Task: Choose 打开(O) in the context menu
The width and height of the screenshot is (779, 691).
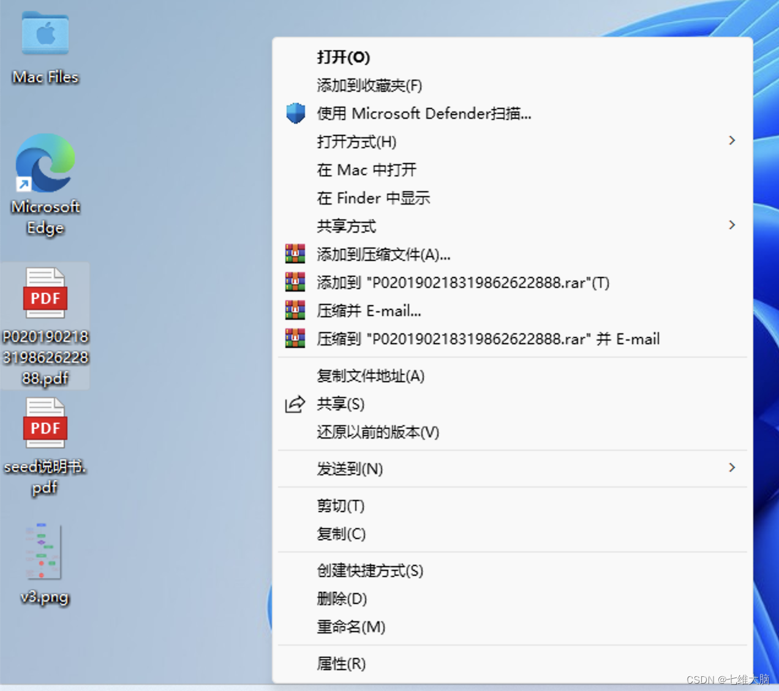Action: pyautogui.click(x=513, y=57)
